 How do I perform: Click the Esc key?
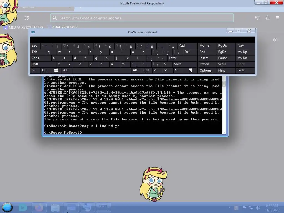click(x=35, y=45)
